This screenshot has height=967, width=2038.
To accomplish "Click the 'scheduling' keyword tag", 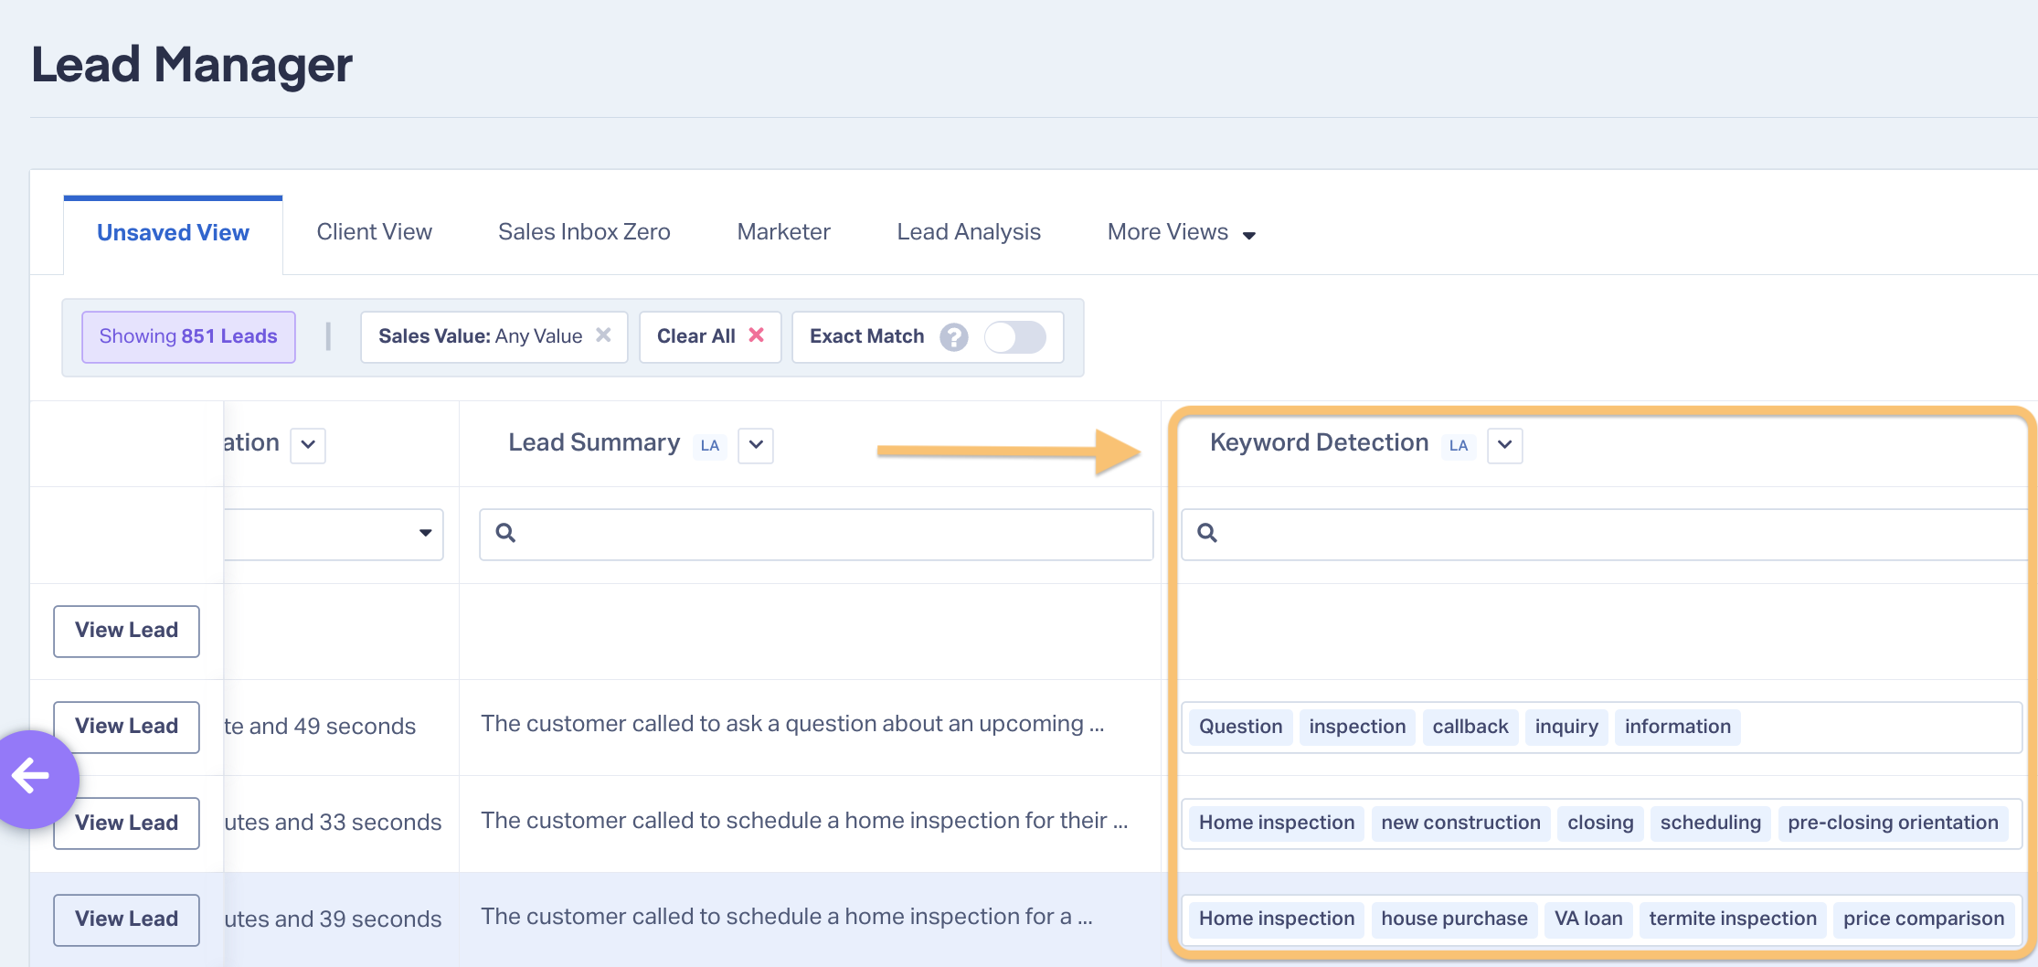I will coord(1710,824).
